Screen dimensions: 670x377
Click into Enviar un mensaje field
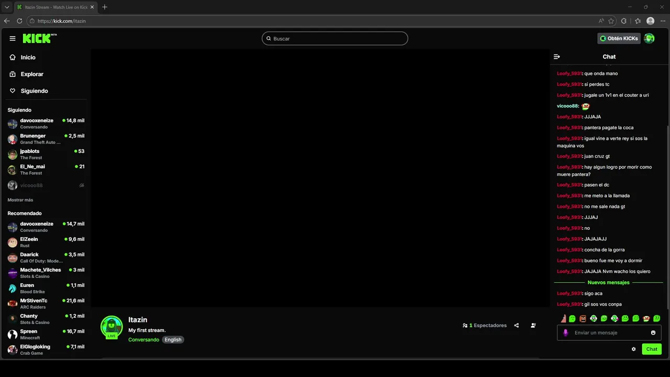coord(610,333)
